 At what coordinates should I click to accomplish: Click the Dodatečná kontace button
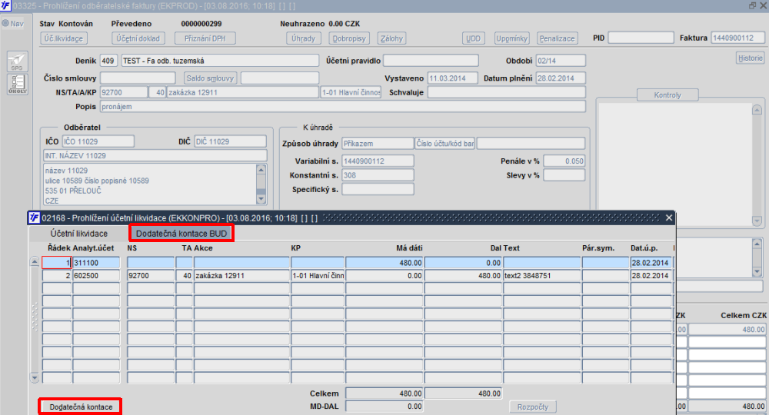pyautogui.click(x=81, y=407)
